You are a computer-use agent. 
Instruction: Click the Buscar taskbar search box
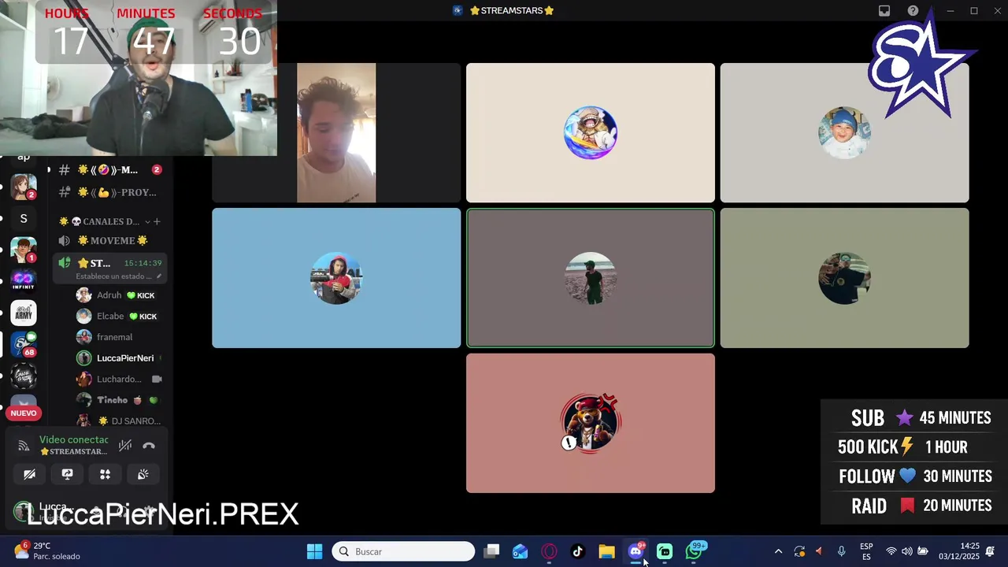coord(403,551)
